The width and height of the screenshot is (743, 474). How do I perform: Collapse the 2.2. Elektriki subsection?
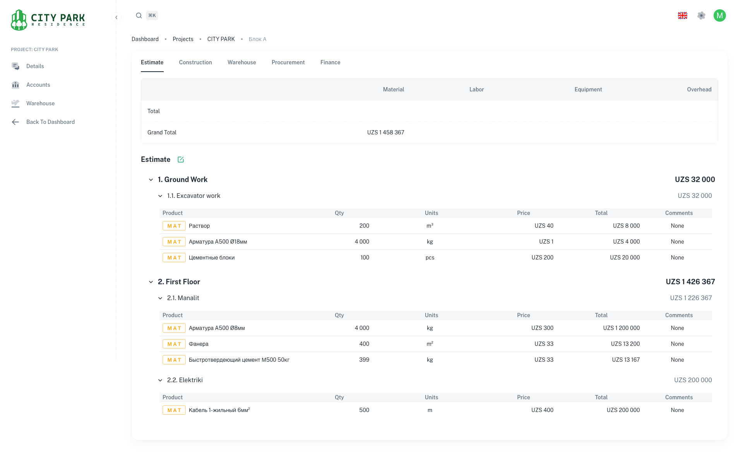(x=160, y=380)
